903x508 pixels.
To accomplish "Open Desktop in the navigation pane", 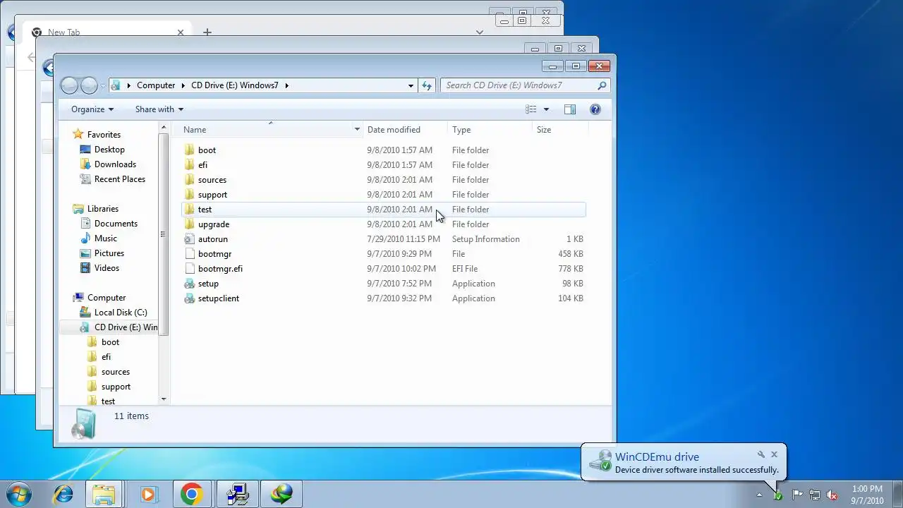I will (109, 150).
